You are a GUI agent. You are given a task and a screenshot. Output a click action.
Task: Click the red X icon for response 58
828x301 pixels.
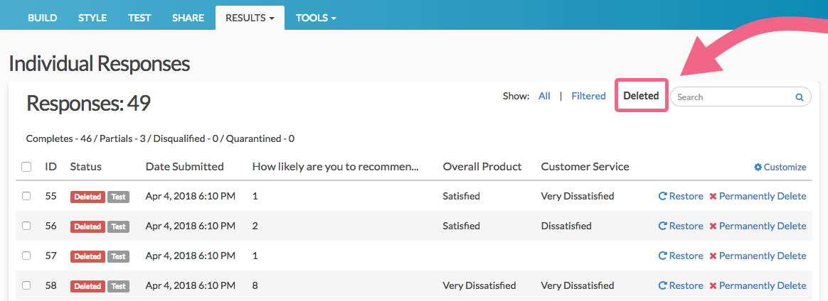pyautogui.click(x=713, y=286)
